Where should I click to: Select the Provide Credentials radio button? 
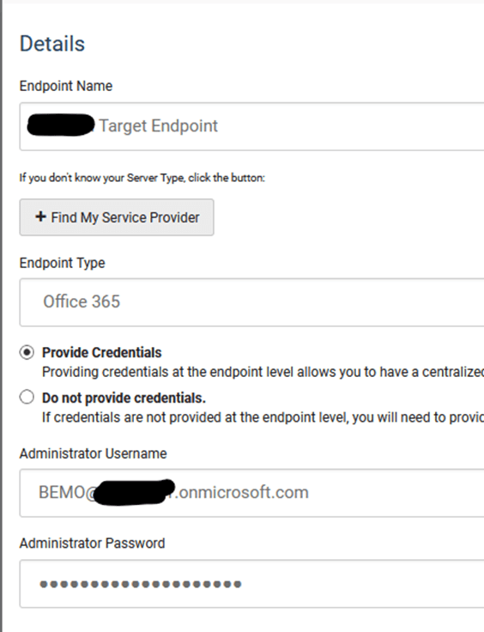pos(27,353)
